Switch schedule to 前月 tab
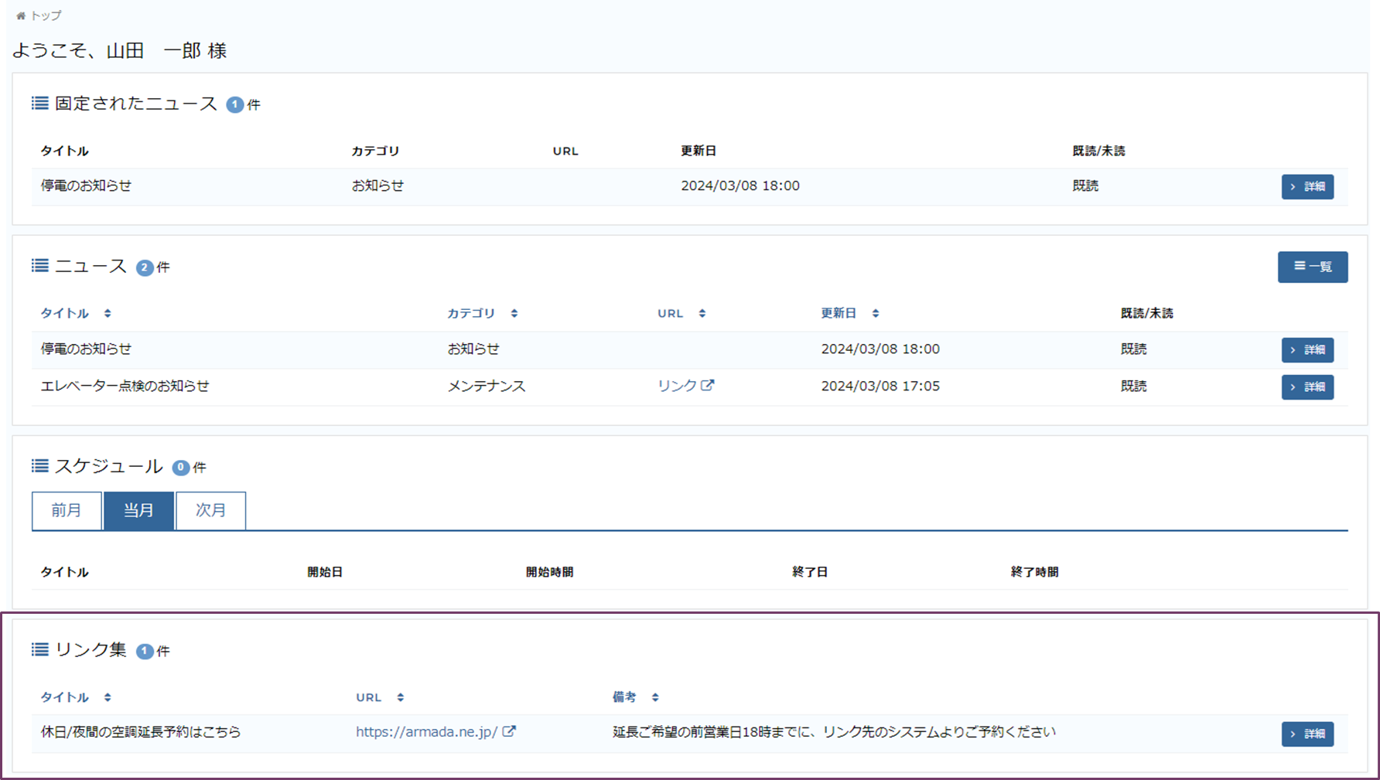The width and height of the screenshot is (1380, 780). (x=67, y=510)
